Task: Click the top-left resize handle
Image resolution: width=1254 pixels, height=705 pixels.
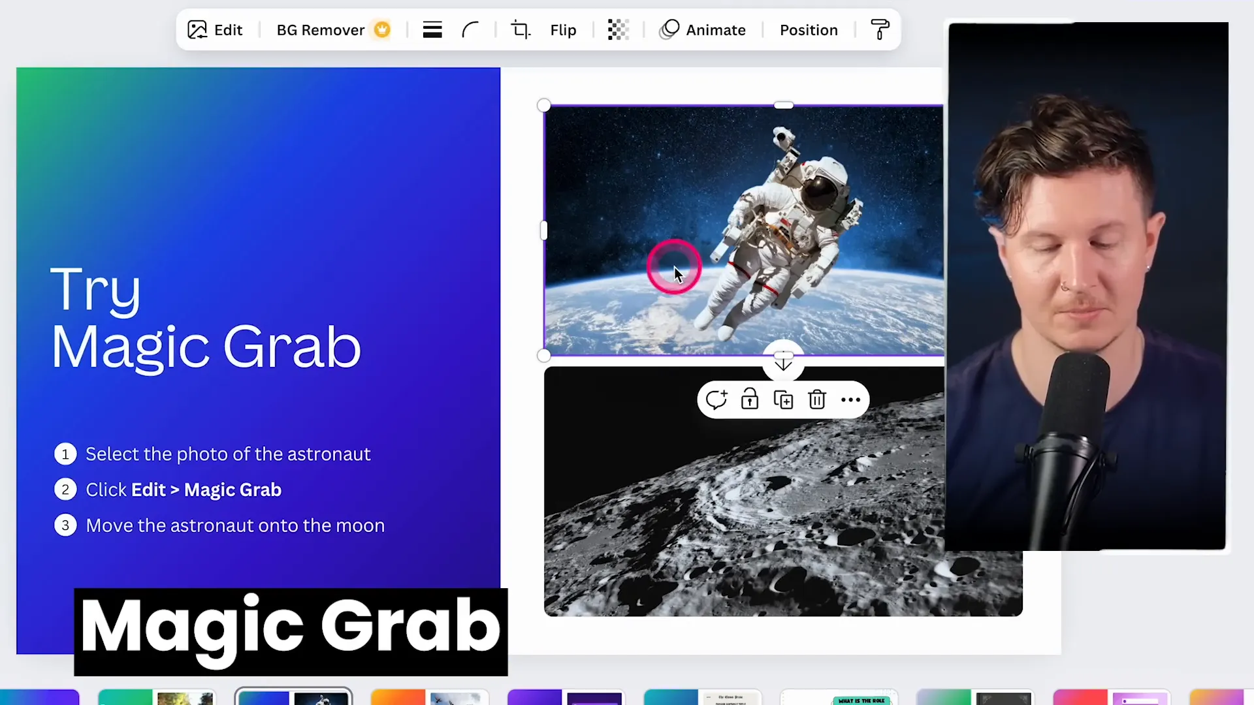Action: pos(544,106)
